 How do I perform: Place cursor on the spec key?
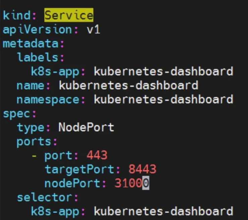tap(17, 114)
